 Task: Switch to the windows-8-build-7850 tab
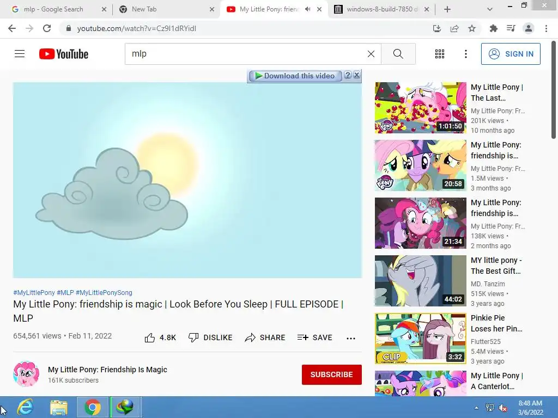coord(382,9)
